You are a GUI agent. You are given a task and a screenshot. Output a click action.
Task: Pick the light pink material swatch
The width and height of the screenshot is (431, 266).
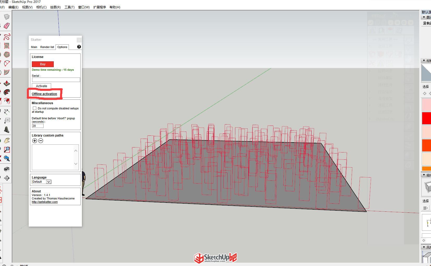tap(426, 104)
